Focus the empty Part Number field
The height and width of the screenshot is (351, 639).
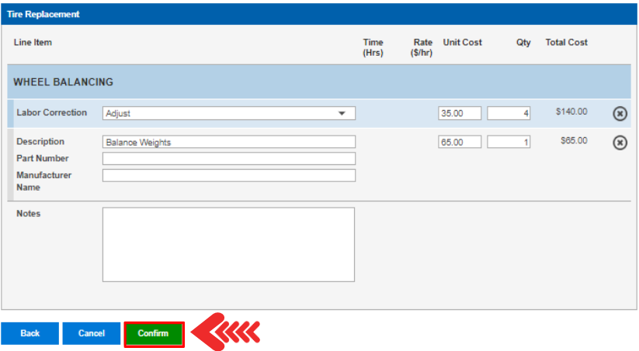(x=228, y=159)
